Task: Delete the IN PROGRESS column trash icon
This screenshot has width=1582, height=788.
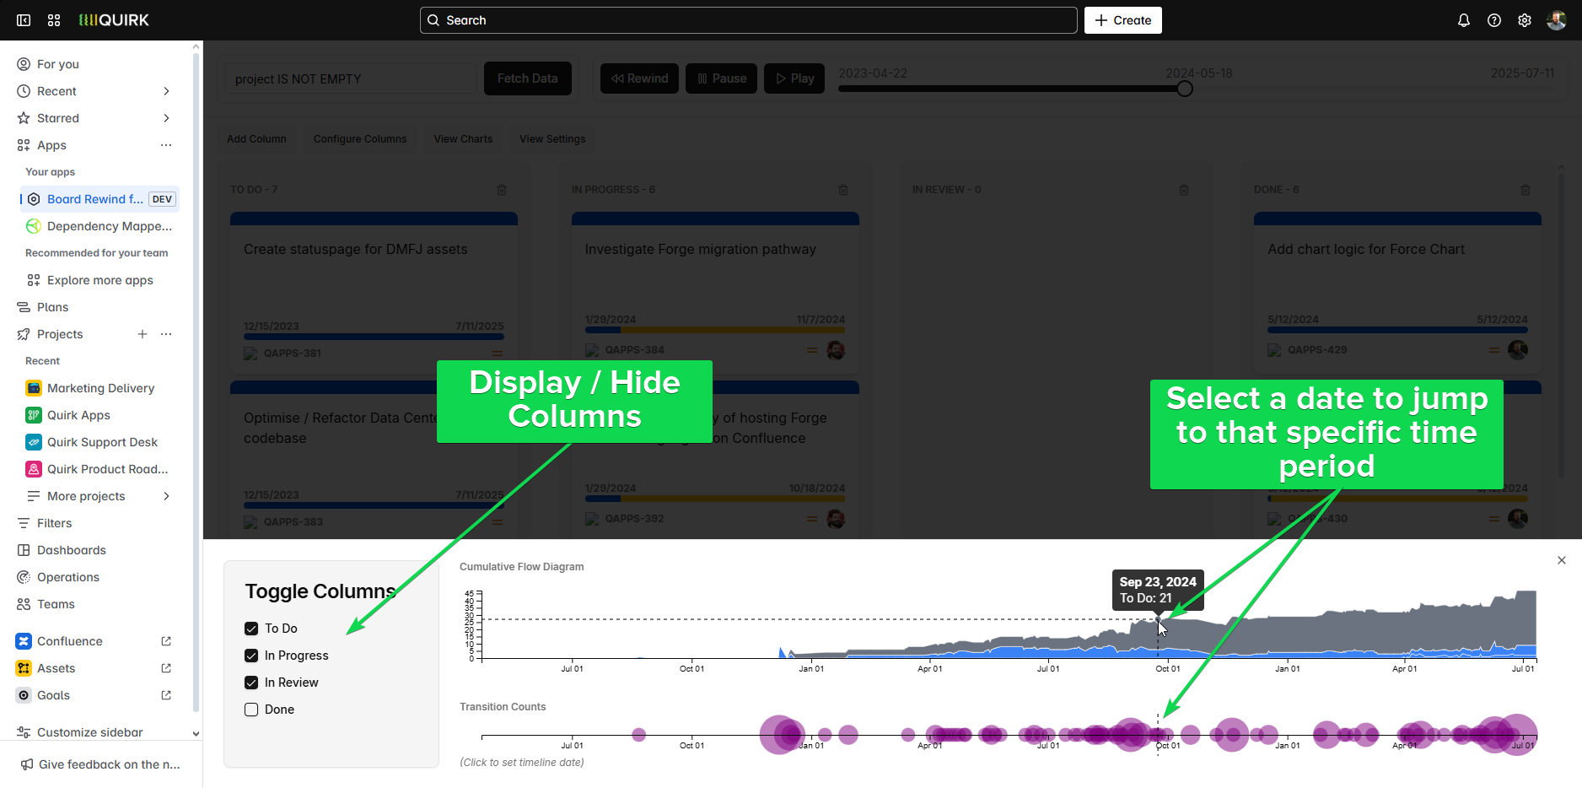Action: [x=843, y=190]
